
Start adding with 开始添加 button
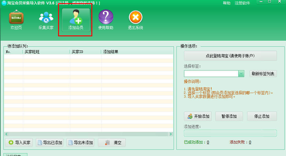coord(198,116)
